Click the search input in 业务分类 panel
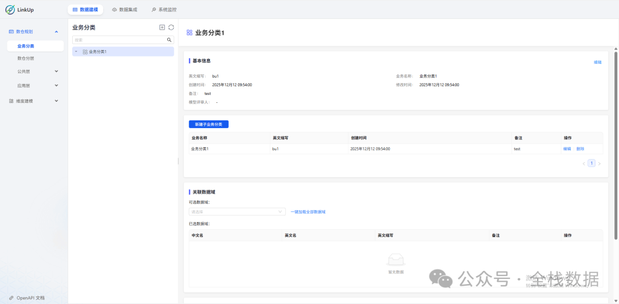 119,40
